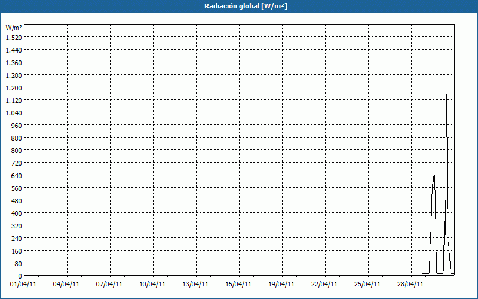Select the 80 y-axis value
478x299 pixels.
pyautogui.click(x=19, y=264)
